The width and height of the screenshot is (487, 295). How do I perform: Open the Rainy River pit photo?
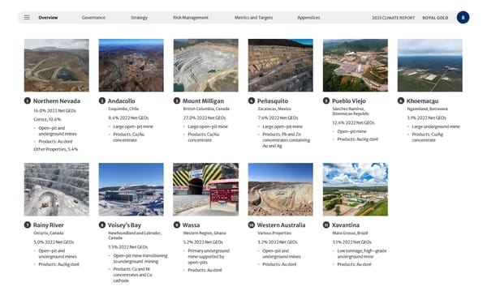[57, 189]
